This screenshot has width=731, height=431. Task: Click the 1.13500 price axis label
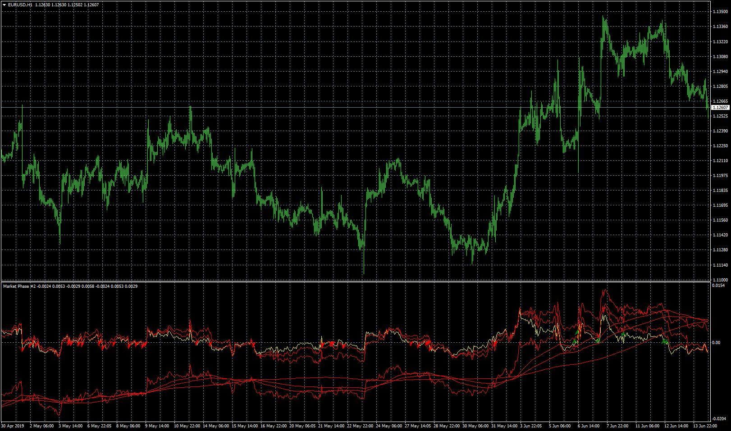[x=720, y=12]
